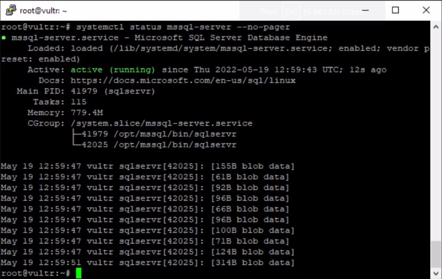
Task: Click the '[92B blob data]' log entry
Action: pyautogui.click(x=250, y=188)
